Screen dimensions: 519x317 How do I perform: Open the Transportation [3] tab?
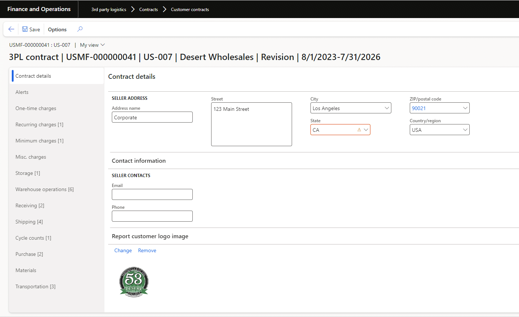(57, 286)
